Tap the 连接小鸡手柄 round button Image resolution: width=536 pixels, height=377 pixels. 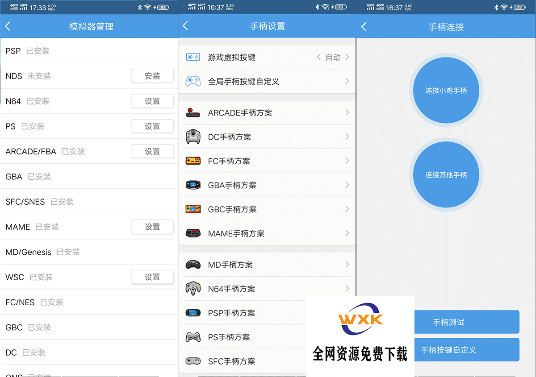tap(446, 91)
